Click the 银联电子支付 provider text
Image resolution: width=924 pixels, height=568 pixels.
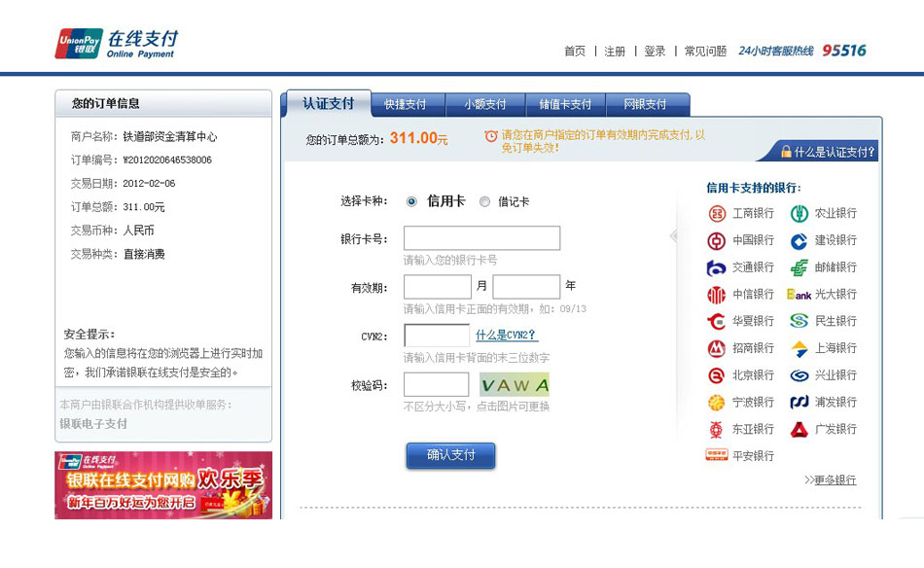[x=93, y=424]
